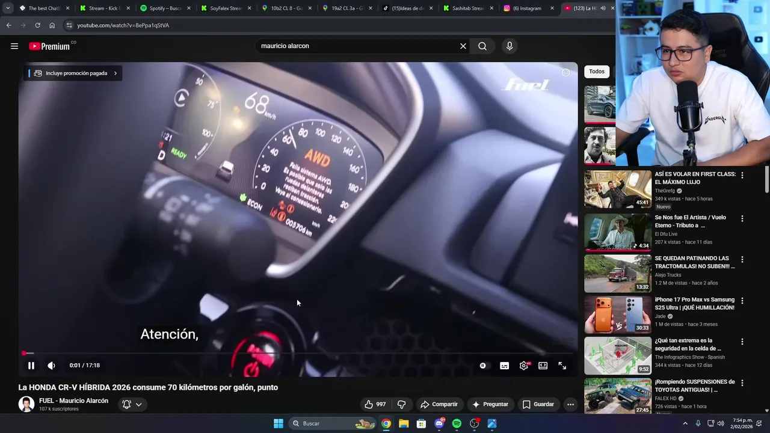Open more actions ellipsis below video
Viewport: 770px width, 433px height.
pyautogui.click(x=571, y=404)
